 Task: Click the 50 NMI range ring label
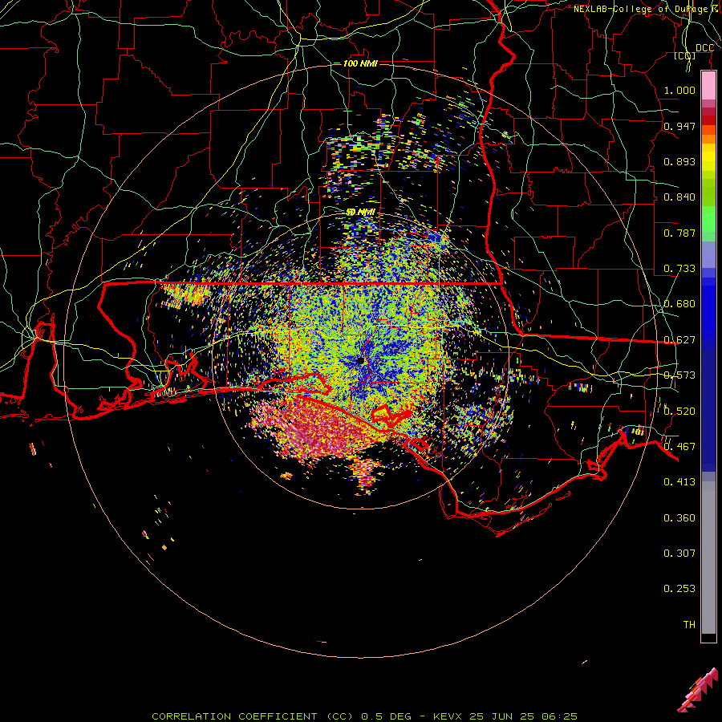tap(360, 213)
